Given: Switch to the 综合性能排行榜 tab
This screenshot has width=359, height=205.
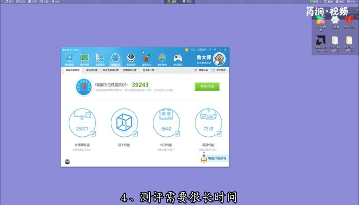Looking at the screenshot, I should tap(110, 70).
